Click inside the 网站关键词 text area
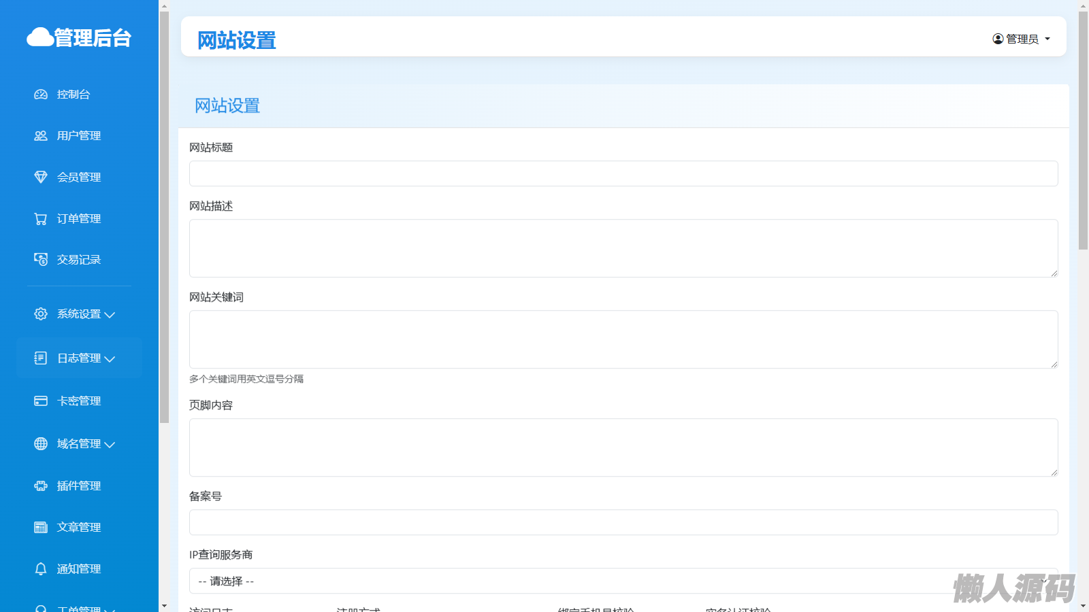Screen dimensions: 1089x612 (623, 339)
